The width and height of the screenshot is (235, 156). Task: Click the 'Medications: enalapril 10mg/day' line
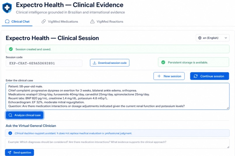pos(79,94)
